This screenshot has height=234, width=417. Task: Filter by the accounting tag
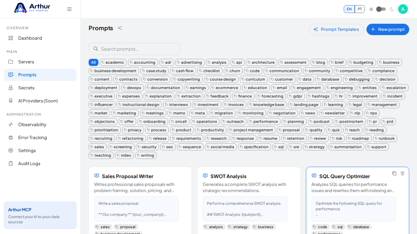(143, 62)
